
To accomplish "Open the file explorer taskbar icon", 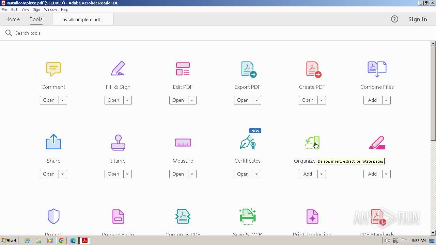I will [38, 241].
